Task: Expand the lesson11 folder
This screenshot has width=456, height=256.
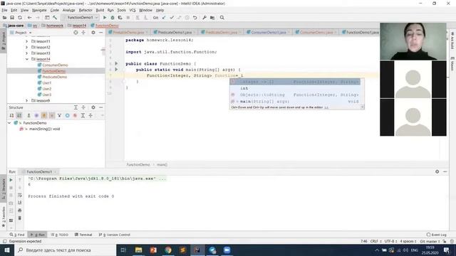Action: pos(27,41)
